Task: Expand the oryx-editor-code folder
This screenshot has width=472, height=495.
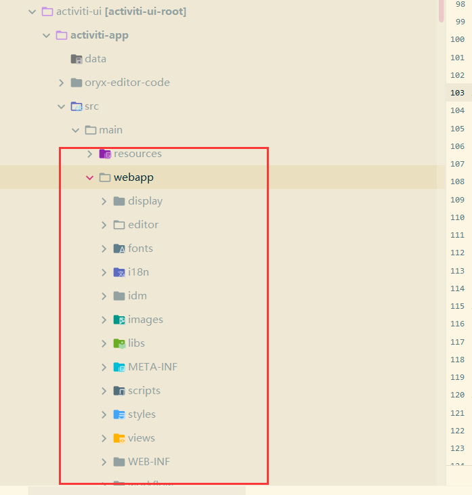Action: [61, 83]
